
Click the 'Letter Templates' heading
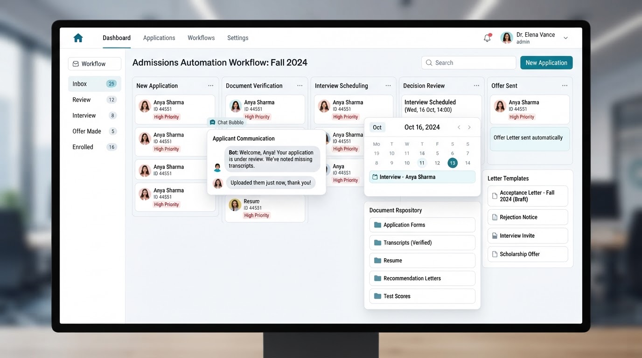[508, 179]
